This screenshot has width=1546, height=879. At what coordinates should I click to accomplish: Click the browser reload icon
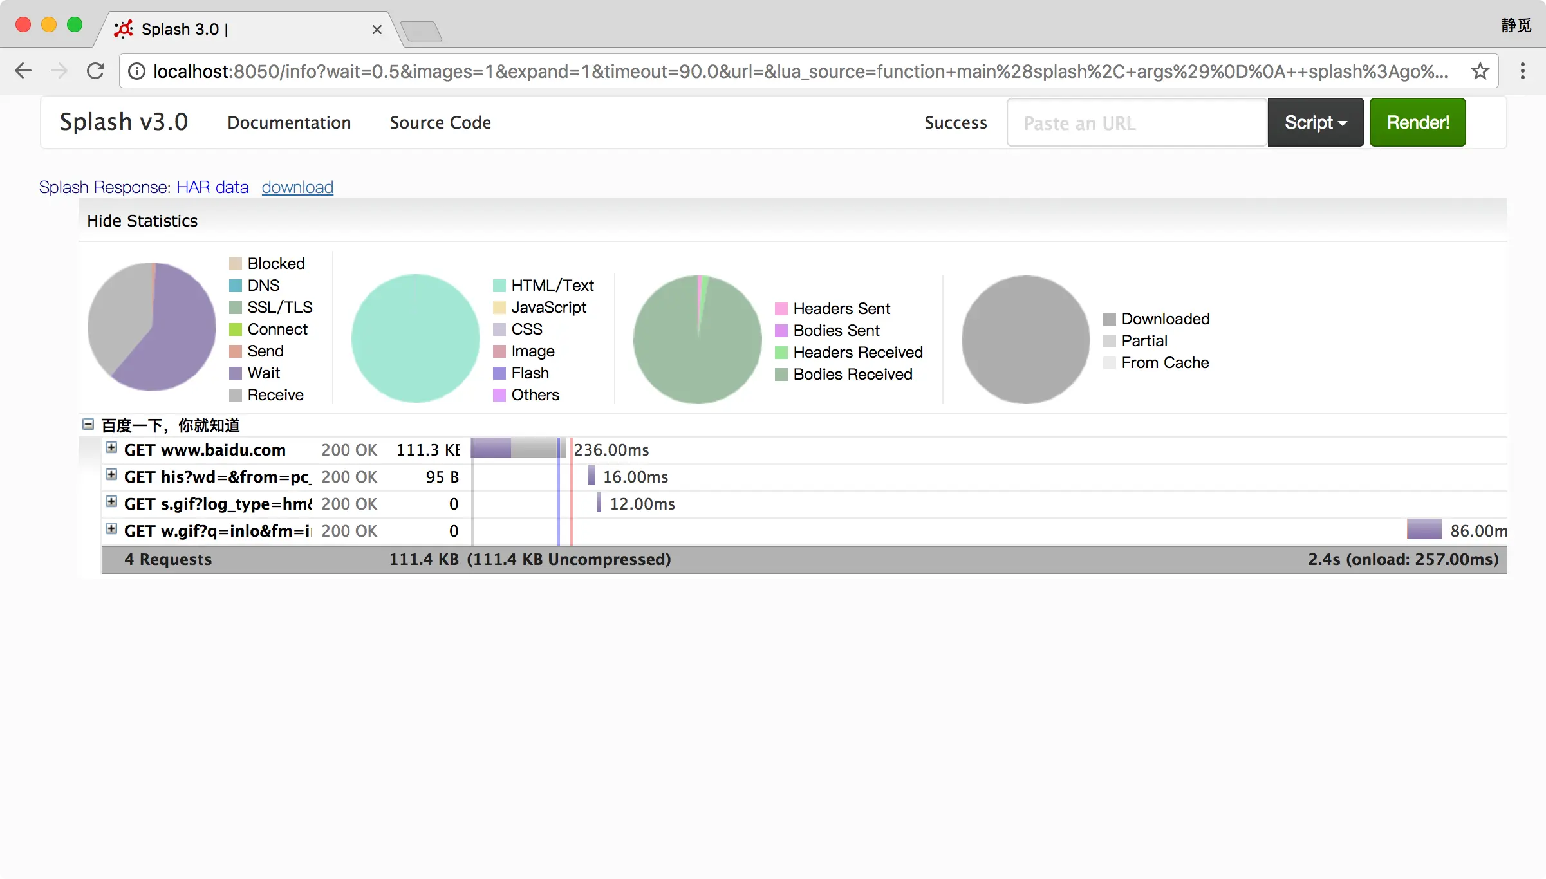[x=96, y=71]
